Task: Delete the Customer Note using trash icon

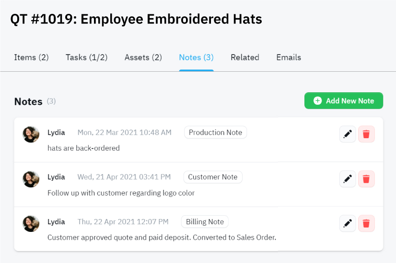Action: click(x=366, y=179)
